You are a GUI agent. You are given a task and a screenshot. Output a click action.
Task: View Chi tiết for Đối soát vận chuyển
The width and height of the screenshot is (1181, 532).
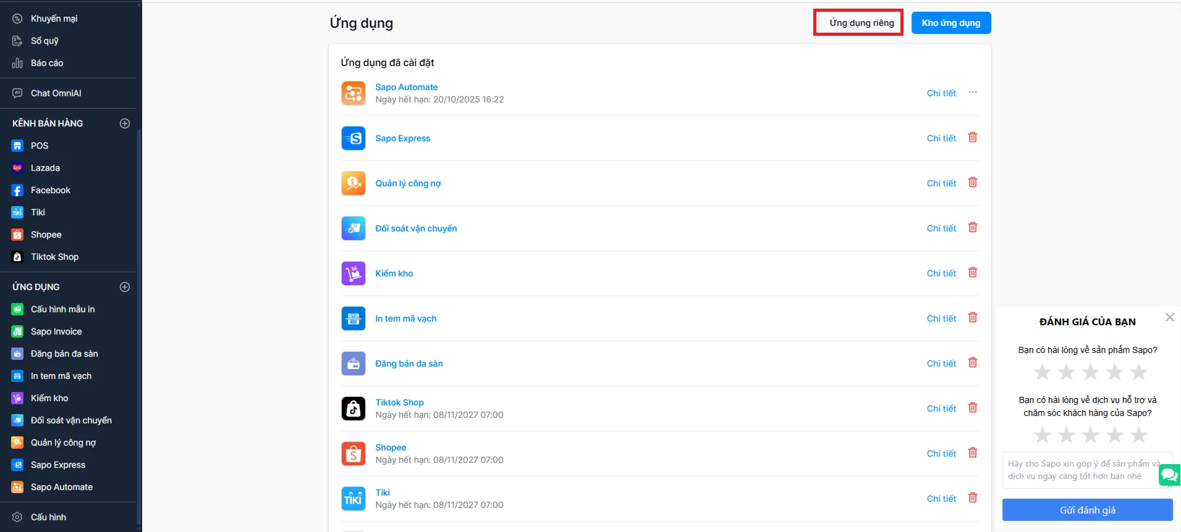[941, 228]
